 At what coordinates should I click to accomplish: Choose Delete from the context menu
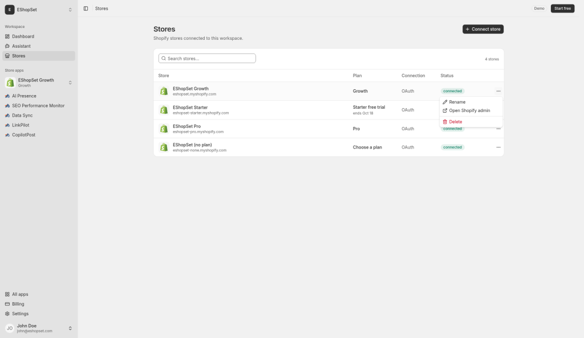471,122
